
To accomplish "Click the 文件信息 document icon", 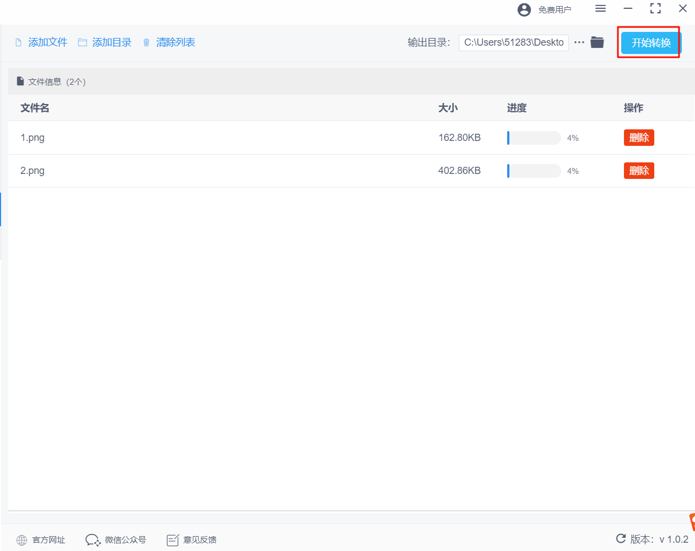I will [20, 81].
